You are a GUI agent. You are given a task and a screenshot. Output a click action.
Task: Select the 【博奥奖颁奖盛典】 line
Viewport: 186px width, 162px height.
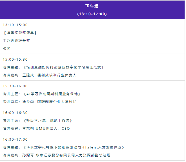coord(20,33)
